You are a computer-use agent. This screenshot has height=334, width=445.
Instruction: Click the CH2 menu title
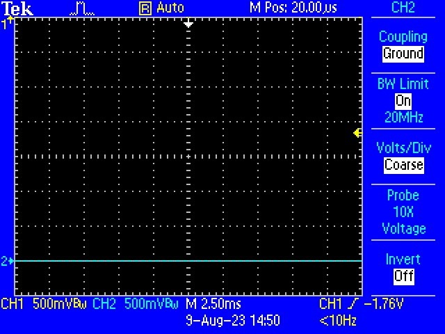click(x=403, y=8)
